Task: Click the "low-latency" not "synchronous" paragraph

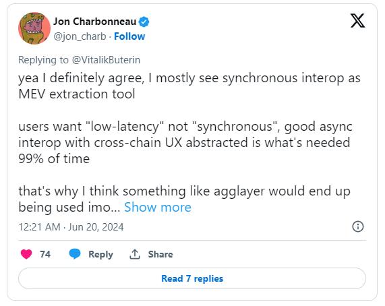Action: [x=185, y=142]
